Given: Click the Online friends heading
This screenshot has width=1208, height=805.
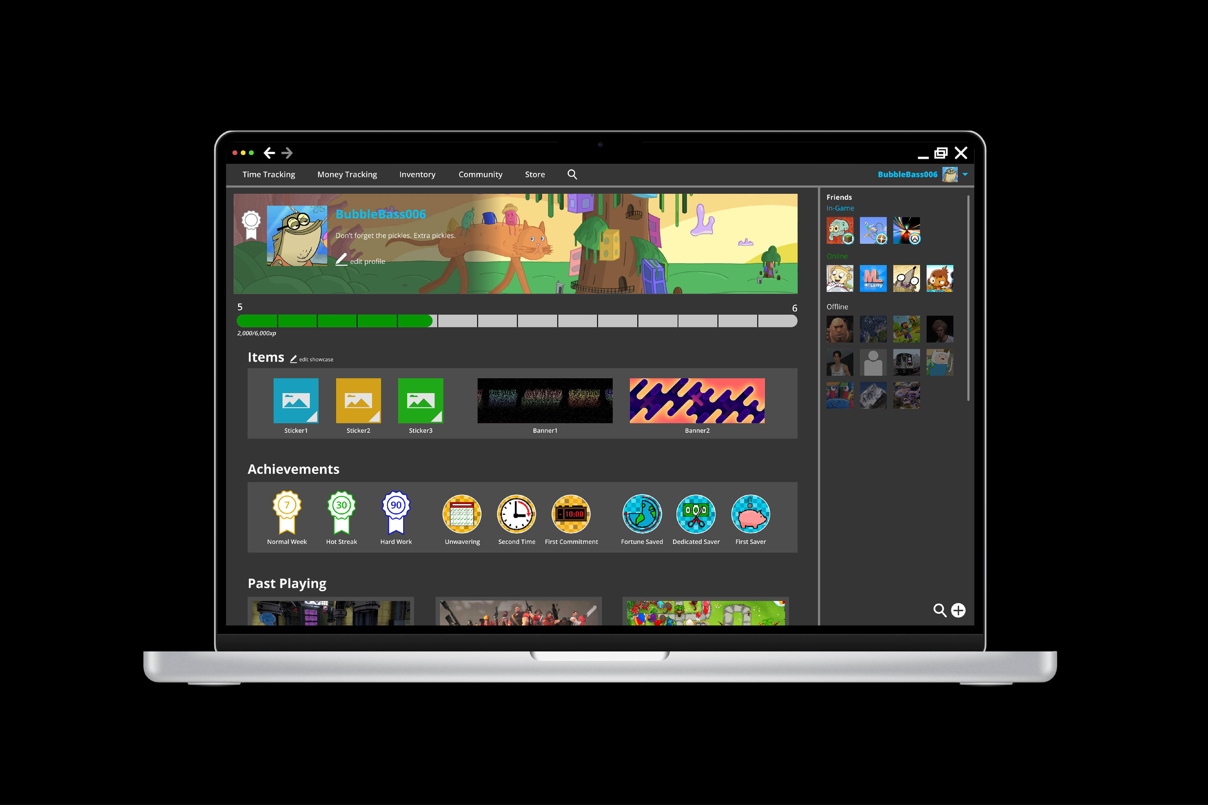Looking at the screenshot, I should point(837,256).
